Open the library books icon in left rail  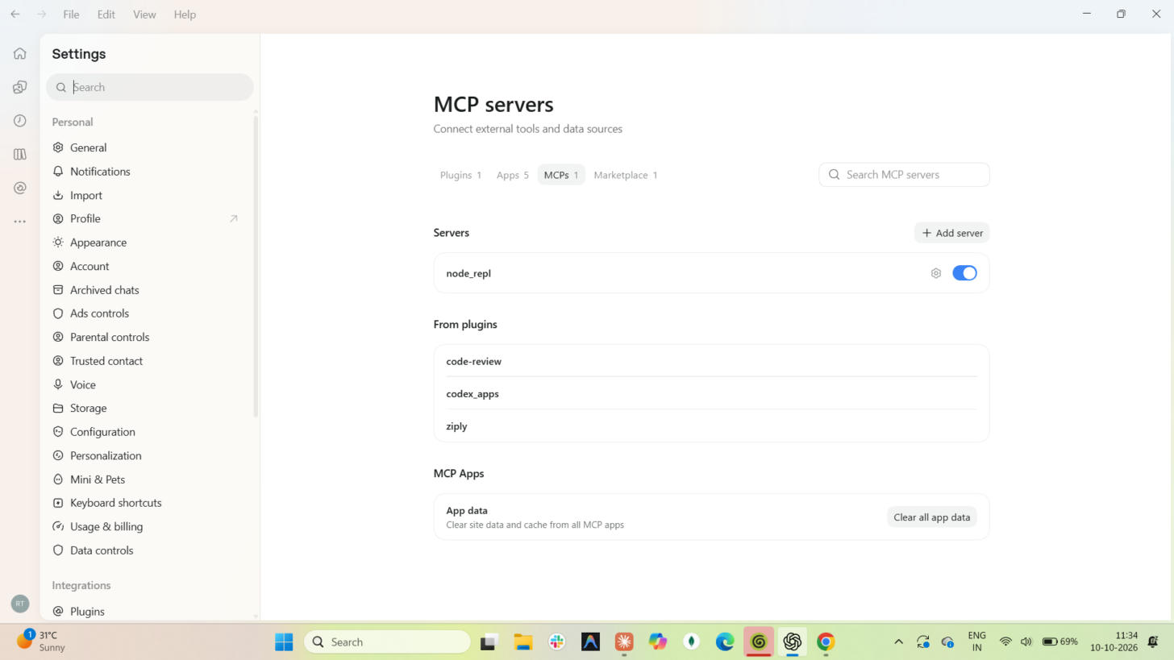(x=20, y=154)
